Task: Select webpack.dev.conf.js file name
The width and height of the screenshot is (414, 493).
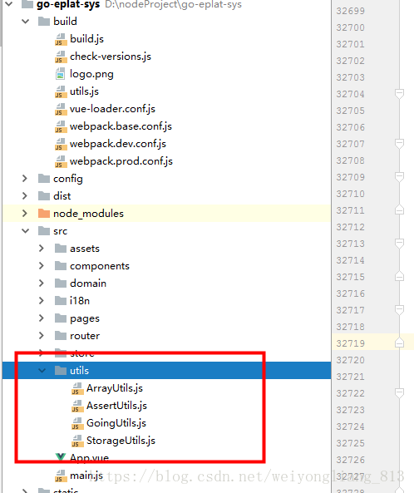Action: pyautogui.click(x=118, y=144)
